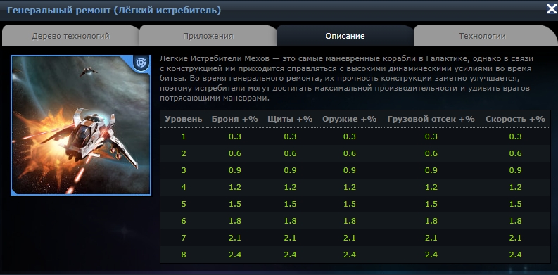
Task: Click the 0.9 shields value in level 3
Action: [x=290, y=170]
